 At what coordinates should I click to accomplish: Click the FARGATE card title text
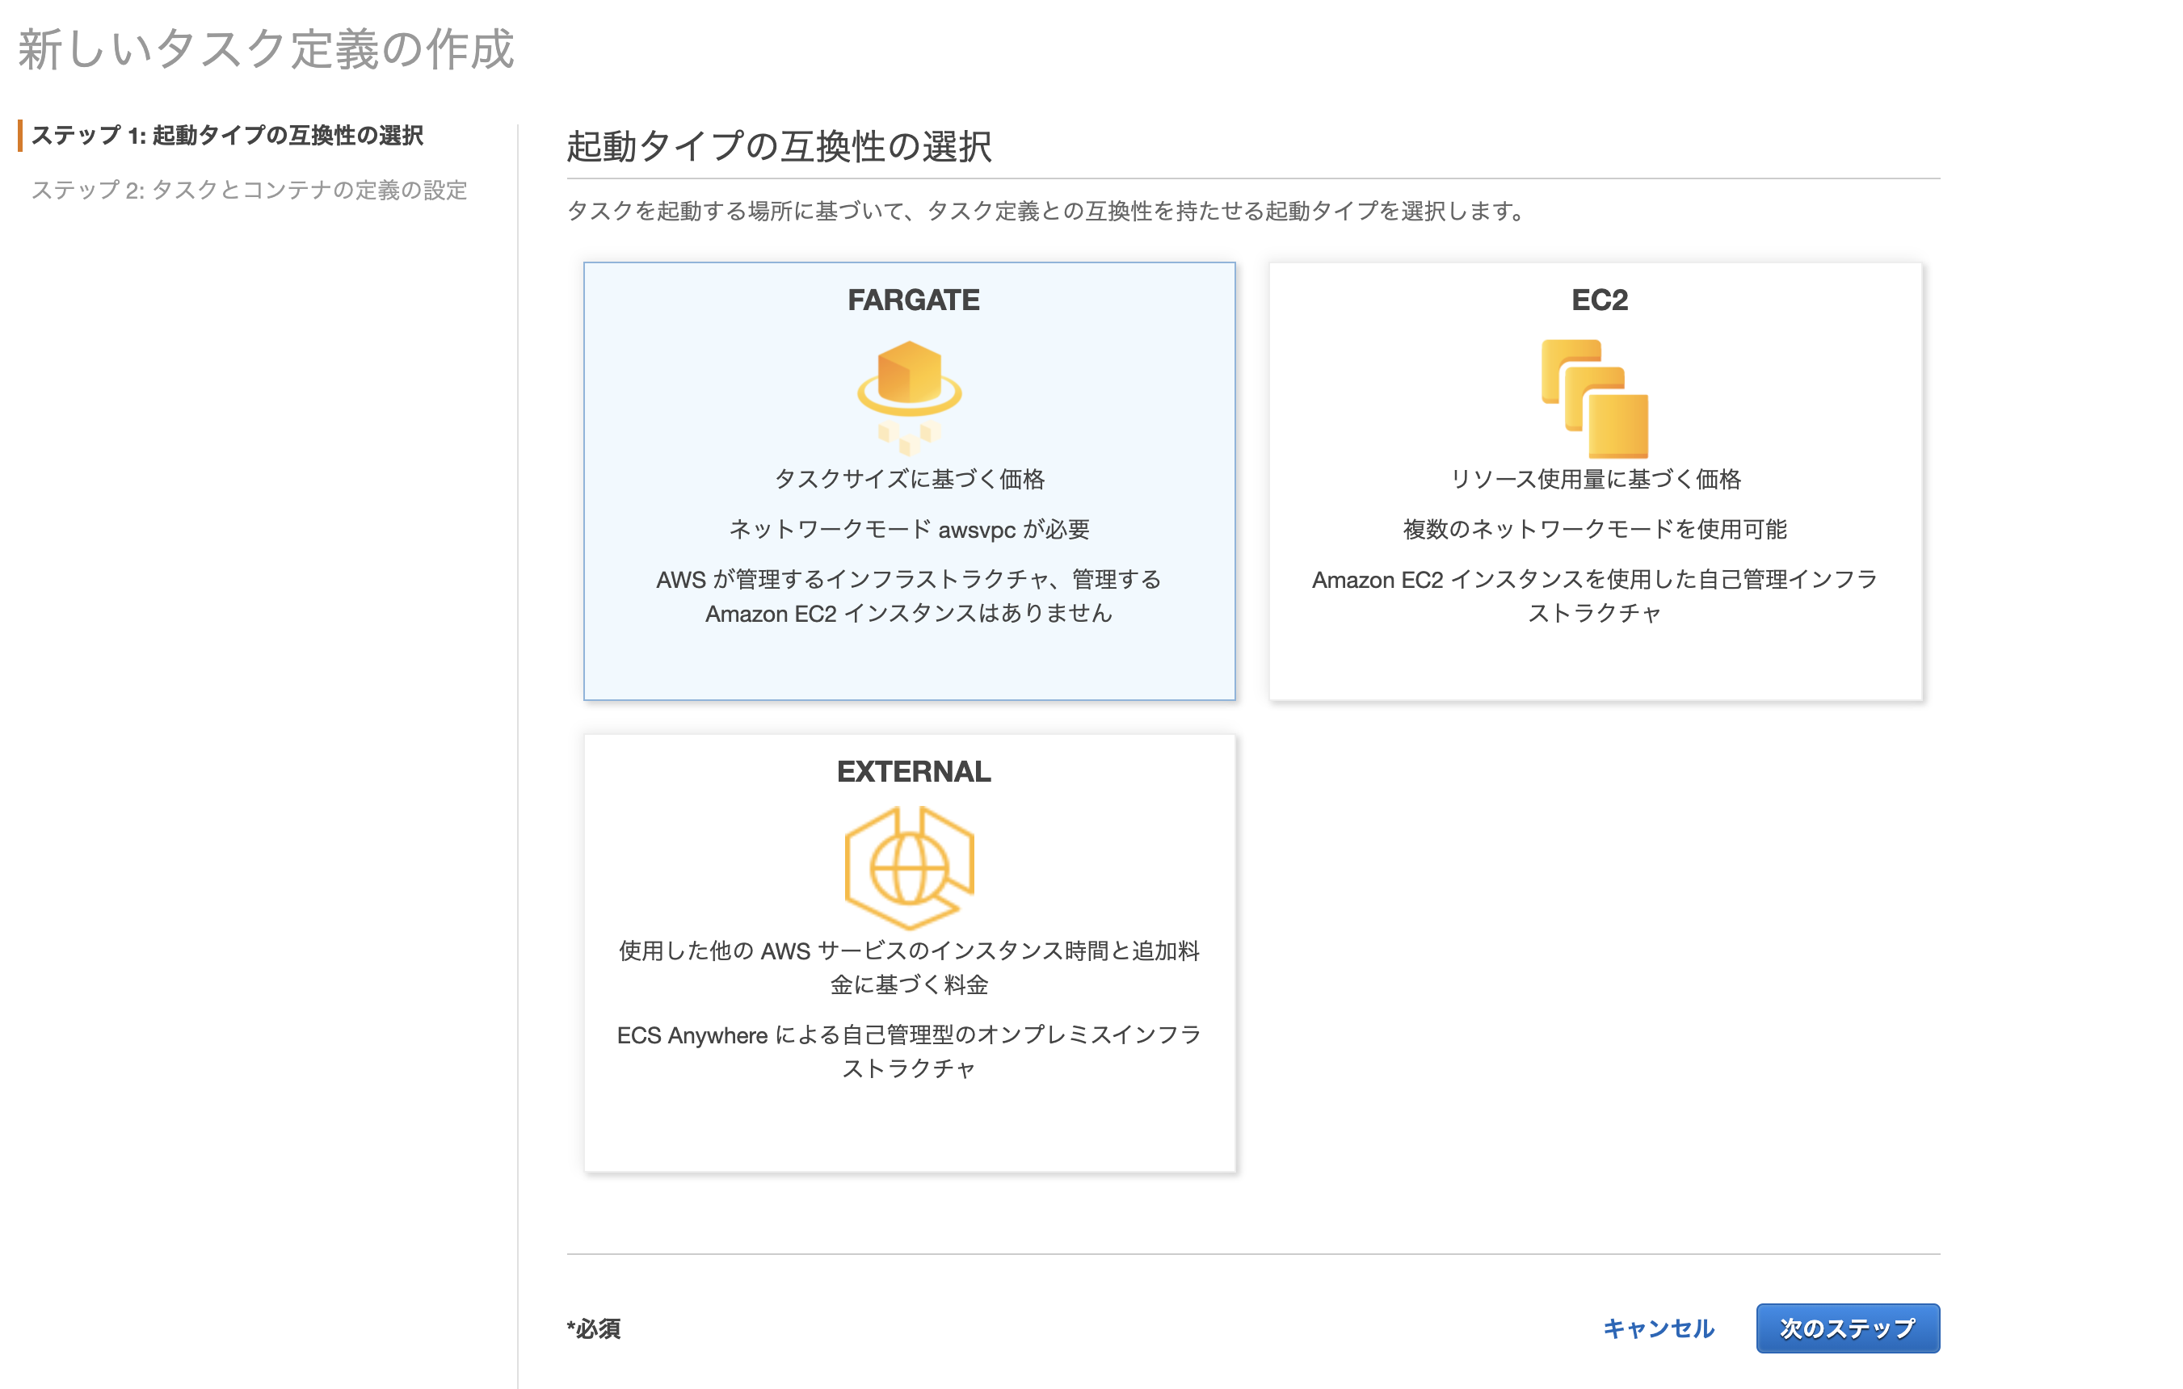912,299
